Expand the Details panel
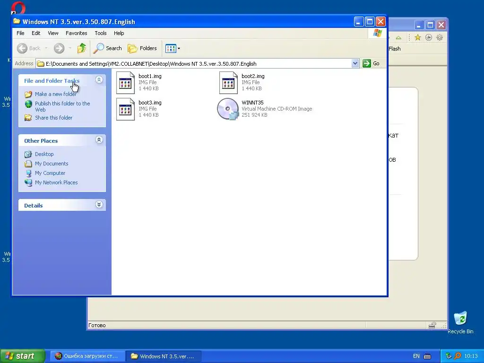 tap(99, 205)
